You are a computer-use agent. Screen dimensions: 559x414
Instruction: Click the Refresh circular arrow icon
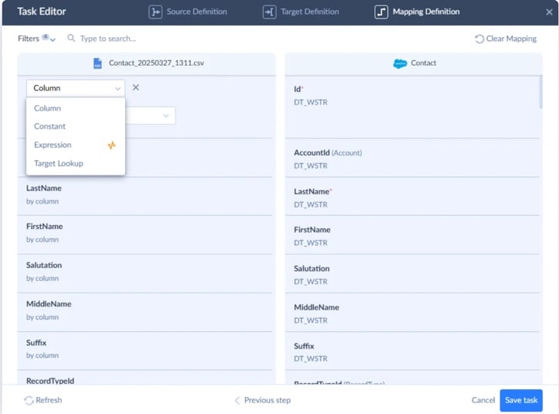pyautogui.click(x=29, y=400)
